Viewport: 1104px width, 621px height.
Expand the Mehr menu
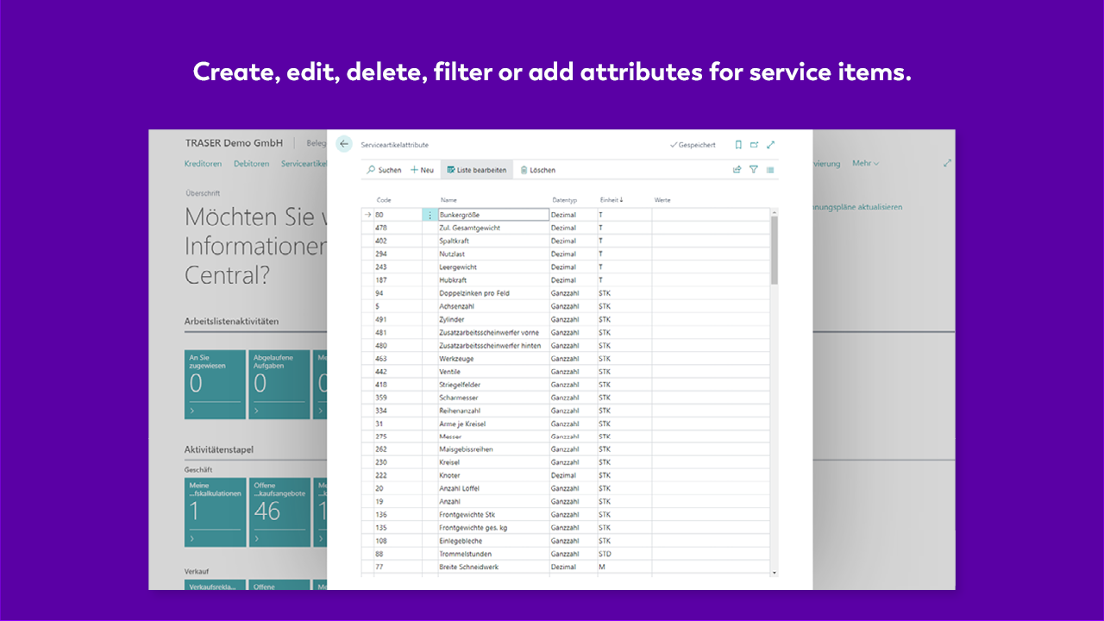865,163
